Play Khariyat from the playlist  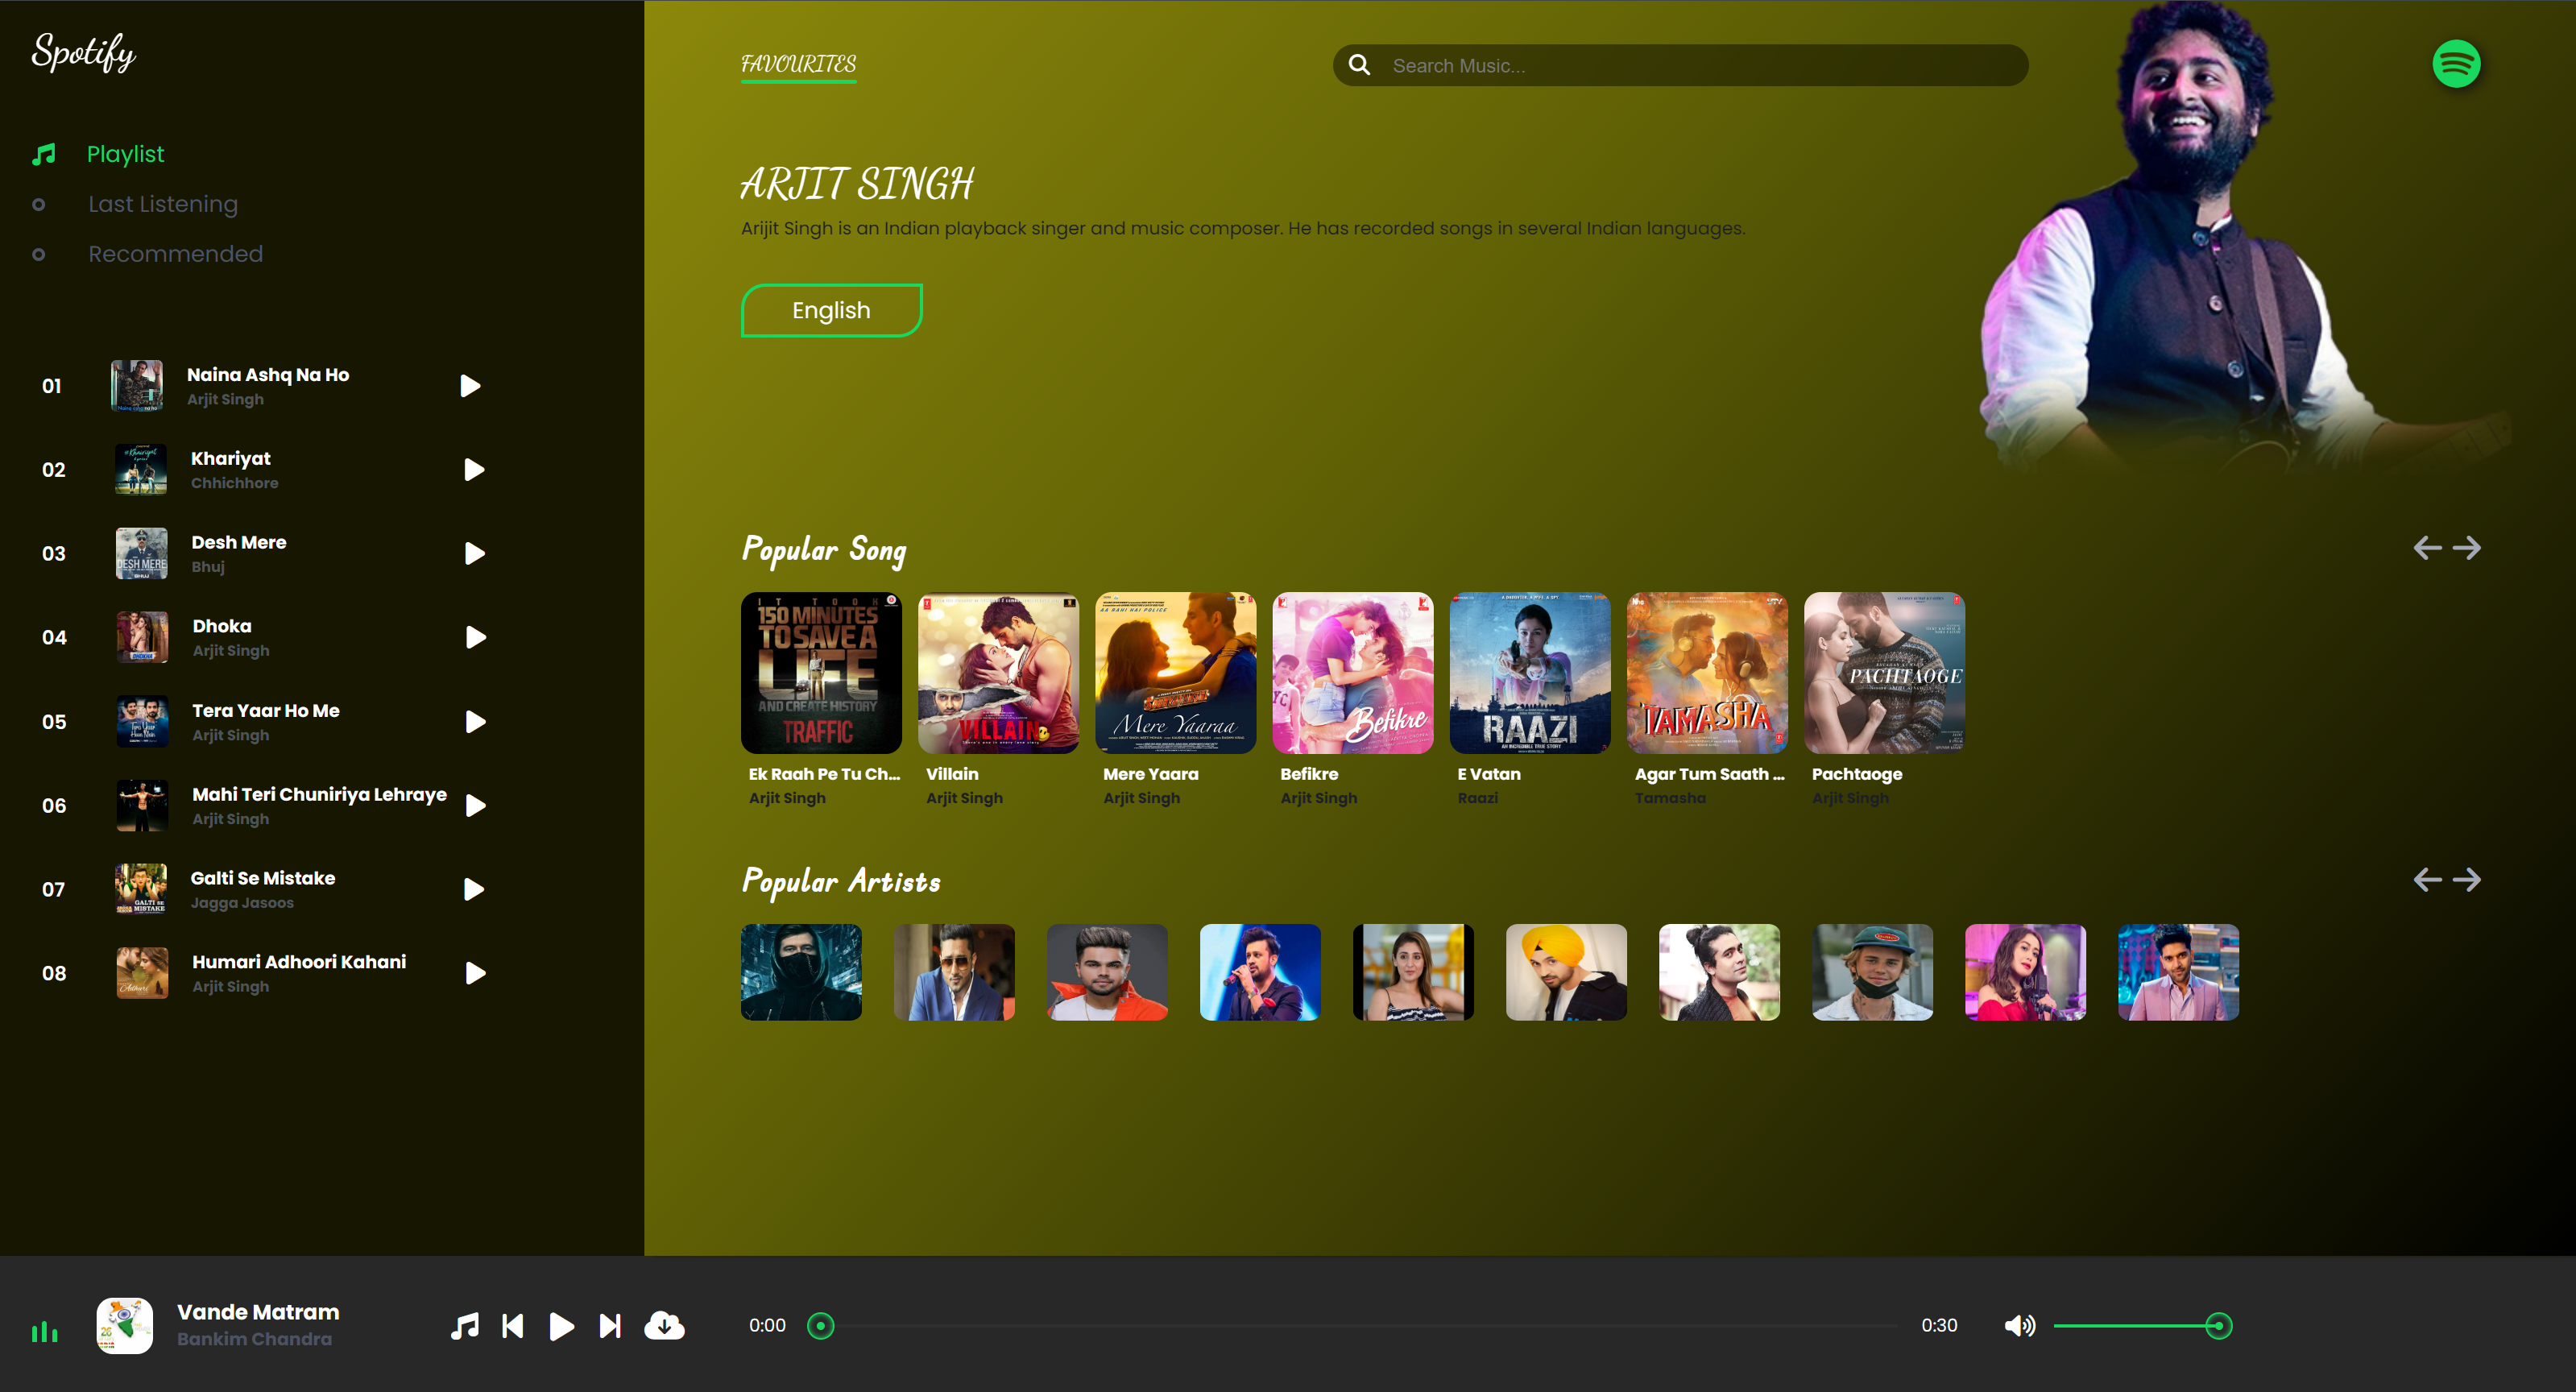tap(474, 470)
